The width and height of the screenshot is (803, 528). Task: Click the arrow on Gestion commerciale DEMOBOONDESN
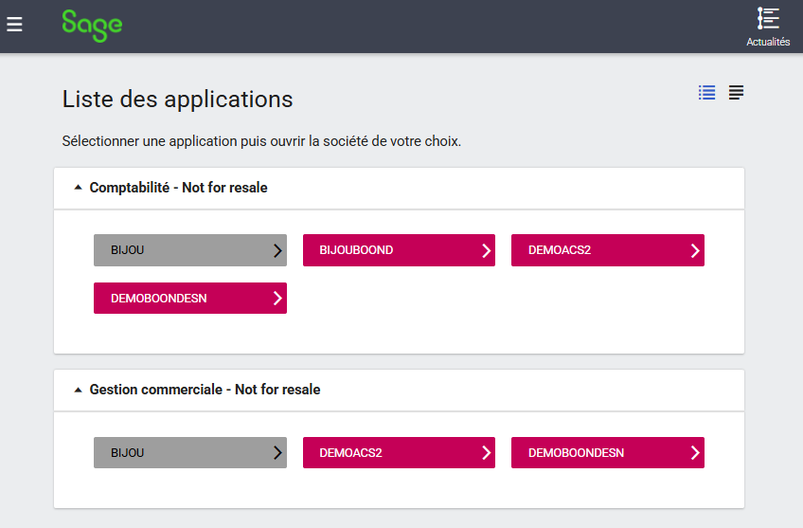694,452
